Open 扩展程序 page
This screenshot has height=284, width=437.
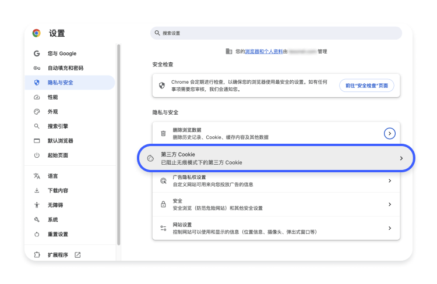(x=70, y=255)
